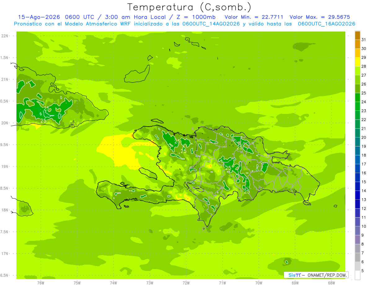The width and height of the screenshot is (372, 287).
Task: Click the 21N latitude axis label
Action: pos(5,79)
